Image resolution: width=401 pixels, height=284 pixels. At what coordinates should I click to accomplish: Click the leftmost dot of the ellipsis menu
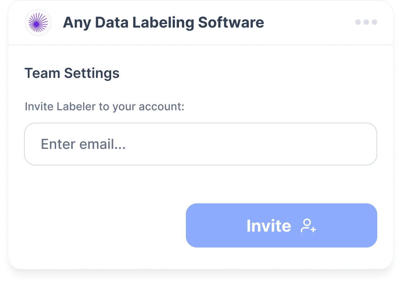[x=358, y=22]
